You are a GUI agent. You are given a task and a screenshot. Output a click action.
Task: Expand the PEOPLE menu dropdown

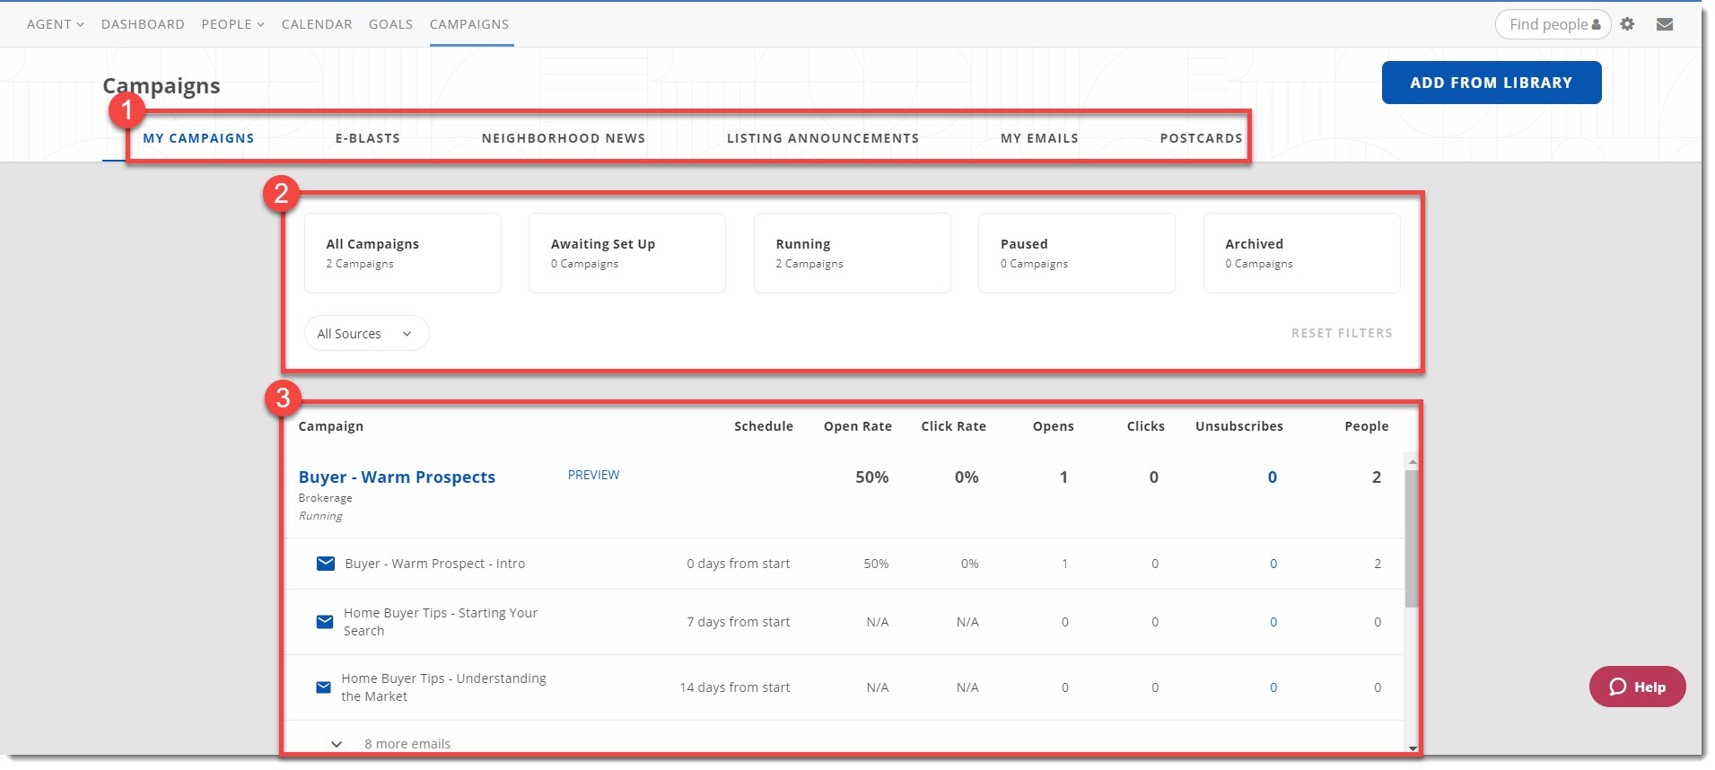point(232,24)
